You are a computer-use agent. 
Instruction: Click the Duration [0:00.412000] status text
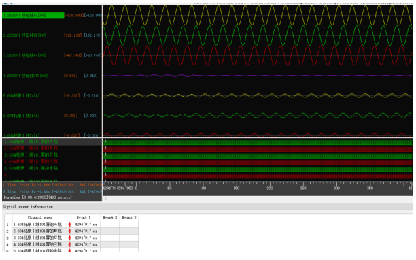pyautogui.click(x=37, y=197)
